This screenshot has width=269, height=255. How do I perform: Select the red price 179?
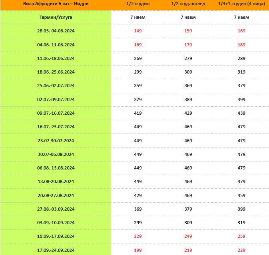[188, 45]
